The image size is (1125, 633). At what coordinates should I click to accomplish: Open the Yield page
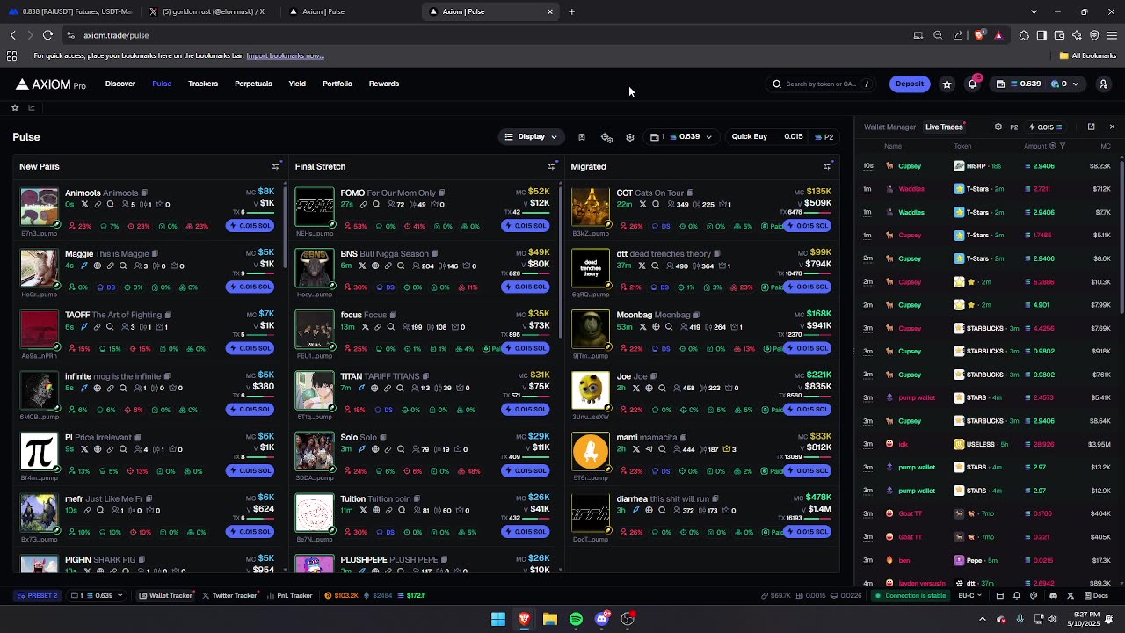point(297,84)
